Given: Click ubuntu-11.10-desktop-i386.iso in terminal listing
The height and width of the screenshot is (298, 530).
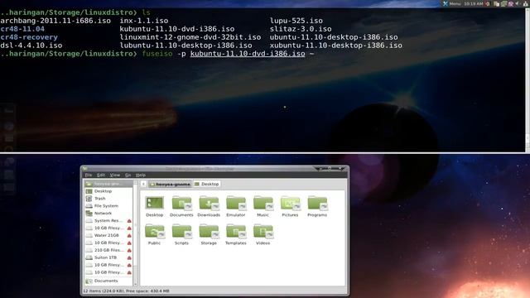Looking at the screenshot, I should [334, 37].
